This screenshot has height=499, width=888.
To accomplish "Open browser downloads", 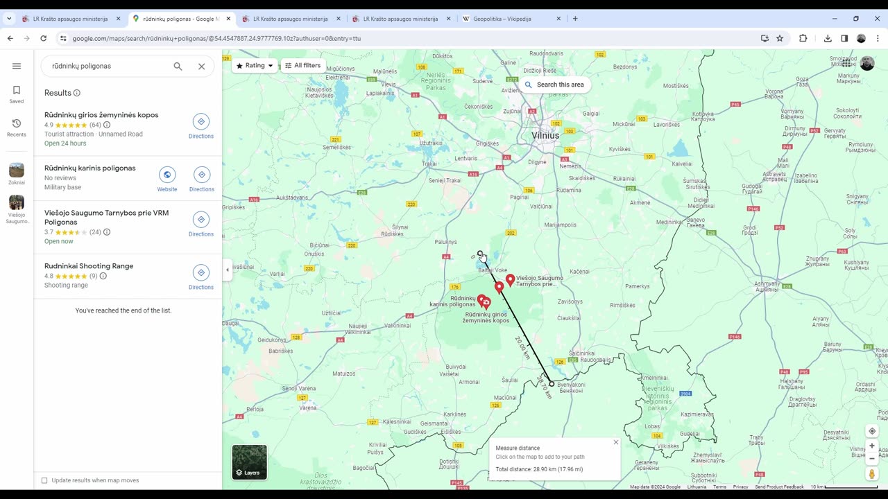I will [828, 38].
